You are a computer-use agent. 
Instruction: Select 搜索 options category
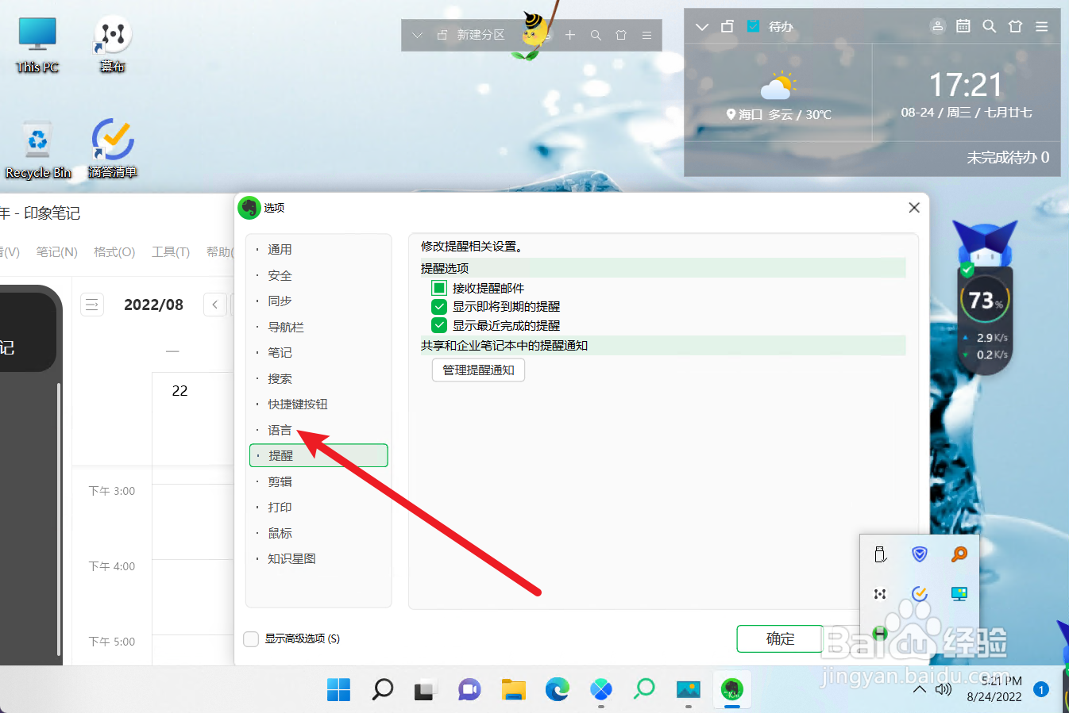(318, 378)
